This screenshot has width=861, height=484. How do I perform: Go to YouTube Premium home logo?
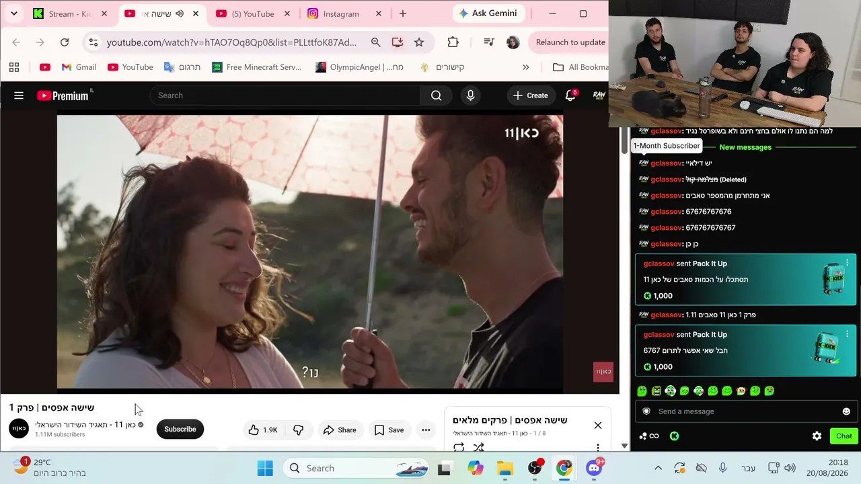coord(63,95)
